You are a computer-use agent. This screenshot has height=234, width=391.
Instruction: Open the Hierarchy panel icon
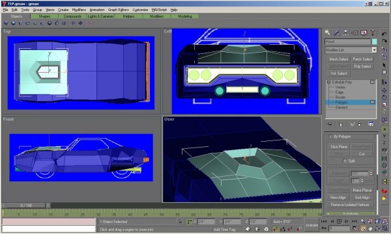(345, 32)
